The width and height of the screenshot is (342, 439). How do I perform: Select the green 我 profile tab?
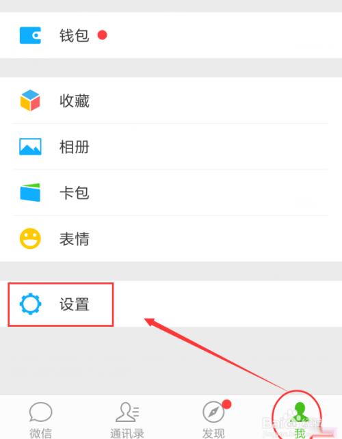(x=300, y=420)
